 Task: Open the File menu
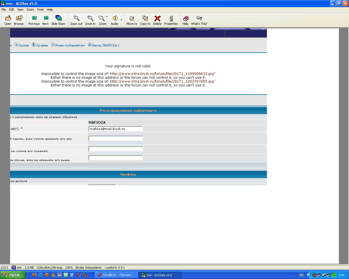tap(4, 10)
